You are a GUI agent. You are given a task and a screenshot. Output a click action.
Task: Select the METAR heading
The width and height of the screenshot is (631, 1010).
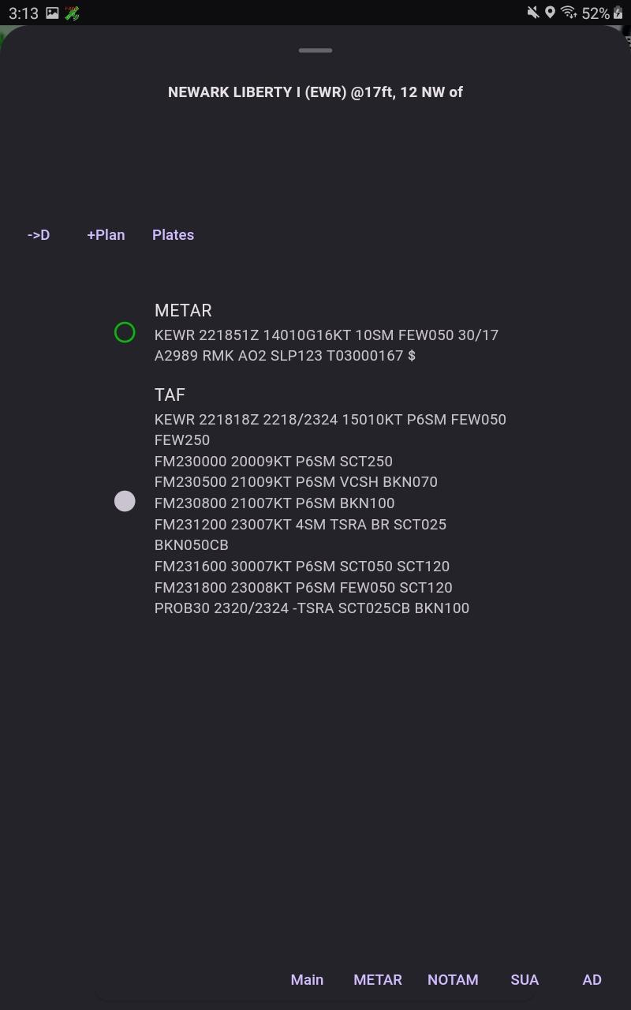(x=183, y=311)
